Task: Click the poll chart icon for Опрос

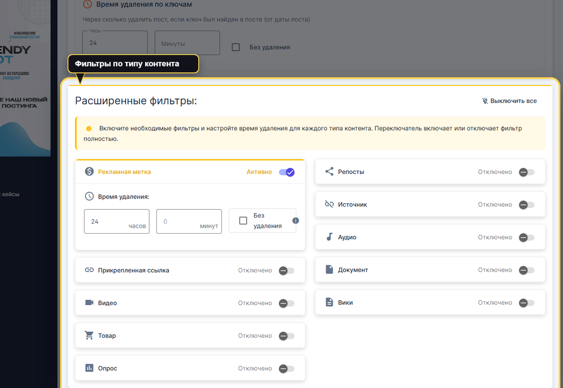Action: [89, 368]
